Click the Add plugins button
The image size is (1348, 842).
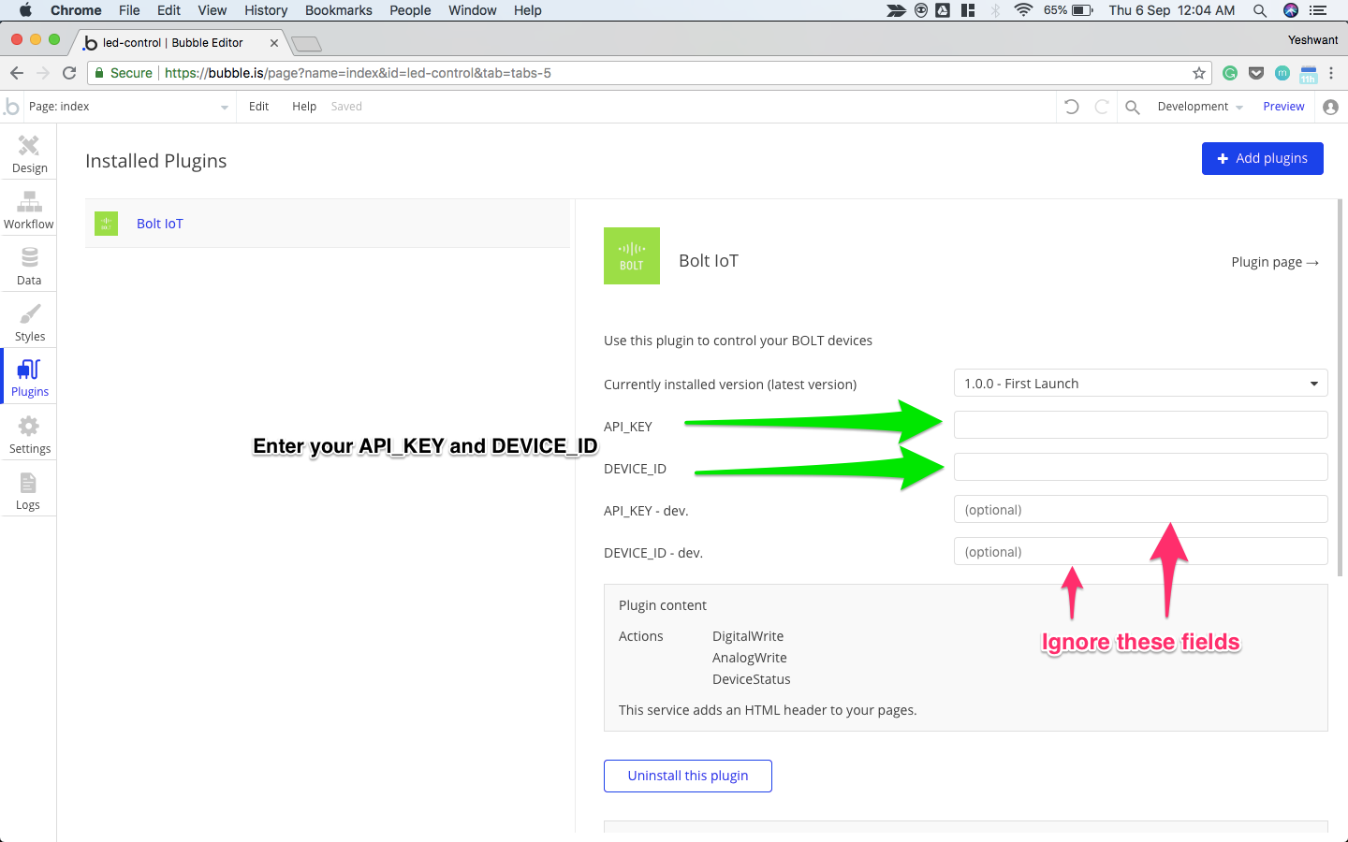point(1262,158)
